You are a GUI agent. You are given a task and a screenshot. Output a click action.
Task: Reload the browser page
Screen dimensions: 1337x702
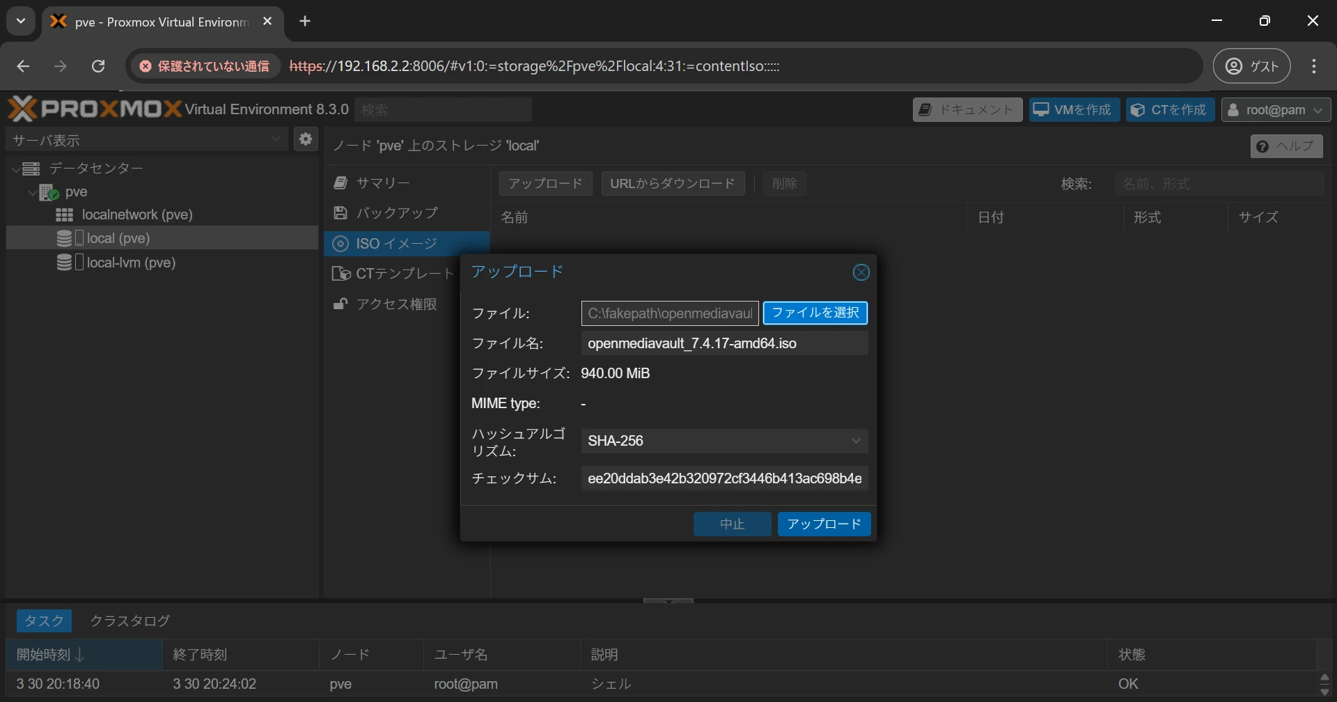point(98,66)
